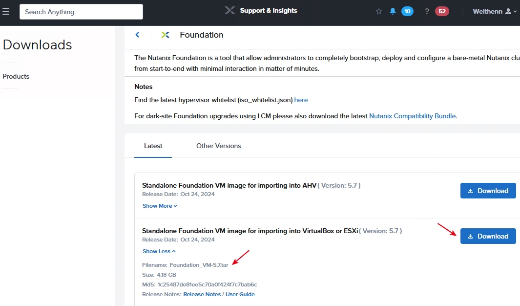Click the ESXi image Release Date Oct 24, 2024

point(178,240)
